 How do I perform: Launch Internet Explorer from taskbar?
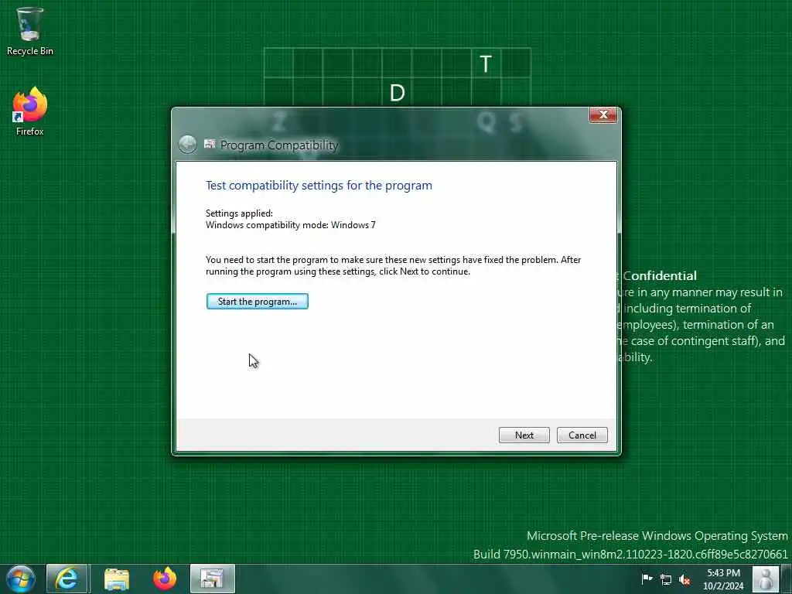[x=67, y=579]
